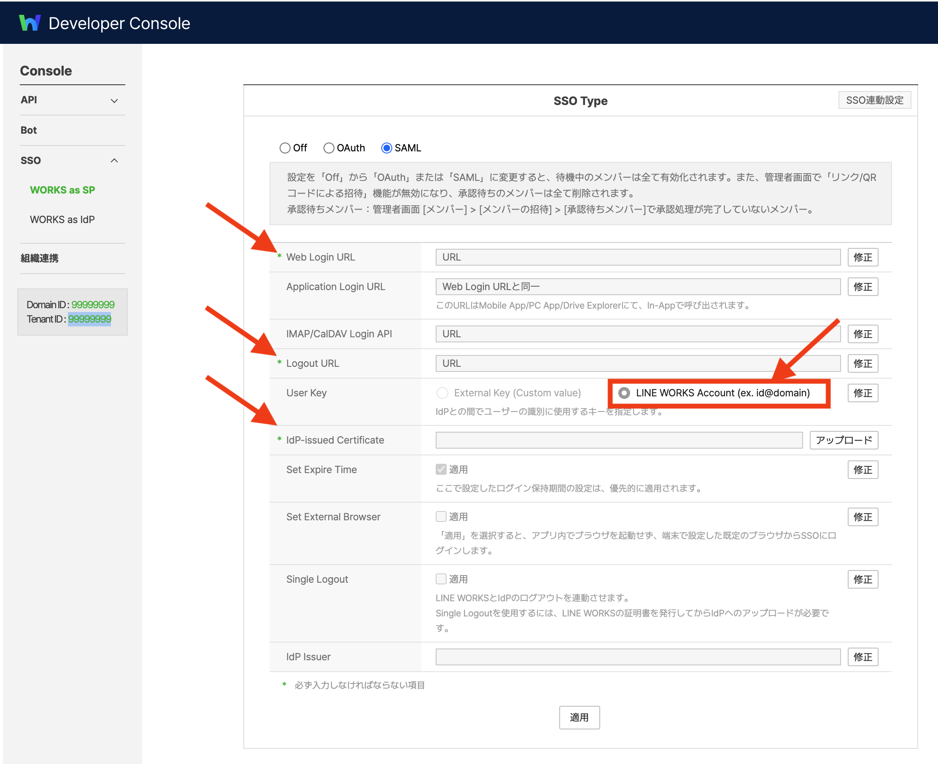This screenshot has width=938, height=764.
Task: Click the Logout URL label
Action: pos(313,363)
